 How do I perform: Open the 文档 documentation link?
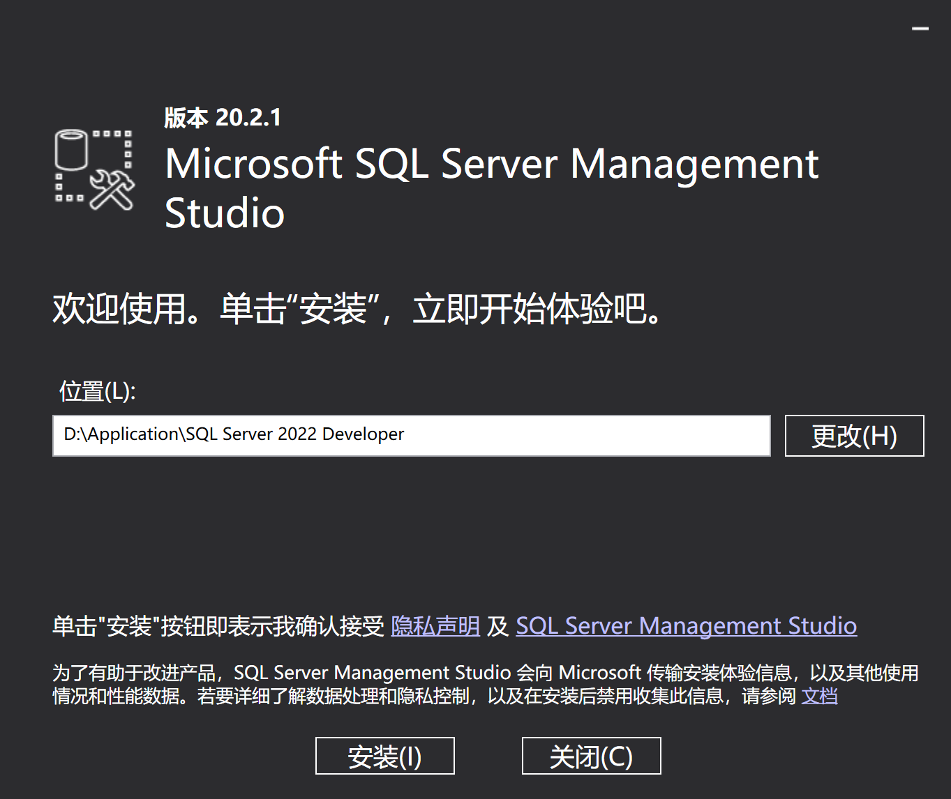pyautogui.click(x=821, y=696)
